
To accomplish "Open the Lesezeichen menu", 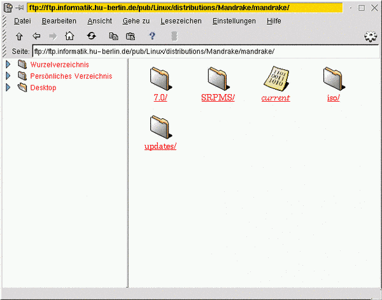I will click(181, 21).
